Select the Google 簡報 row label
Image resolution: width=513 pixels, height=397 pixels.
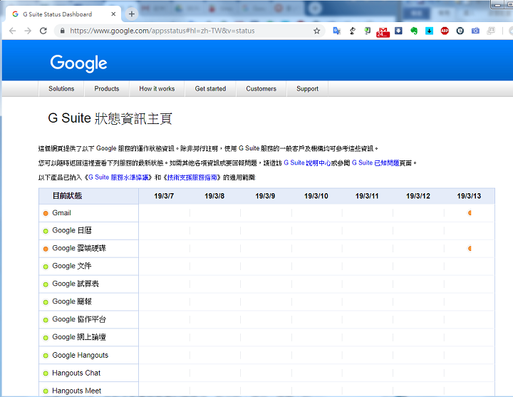coord(72,301)
